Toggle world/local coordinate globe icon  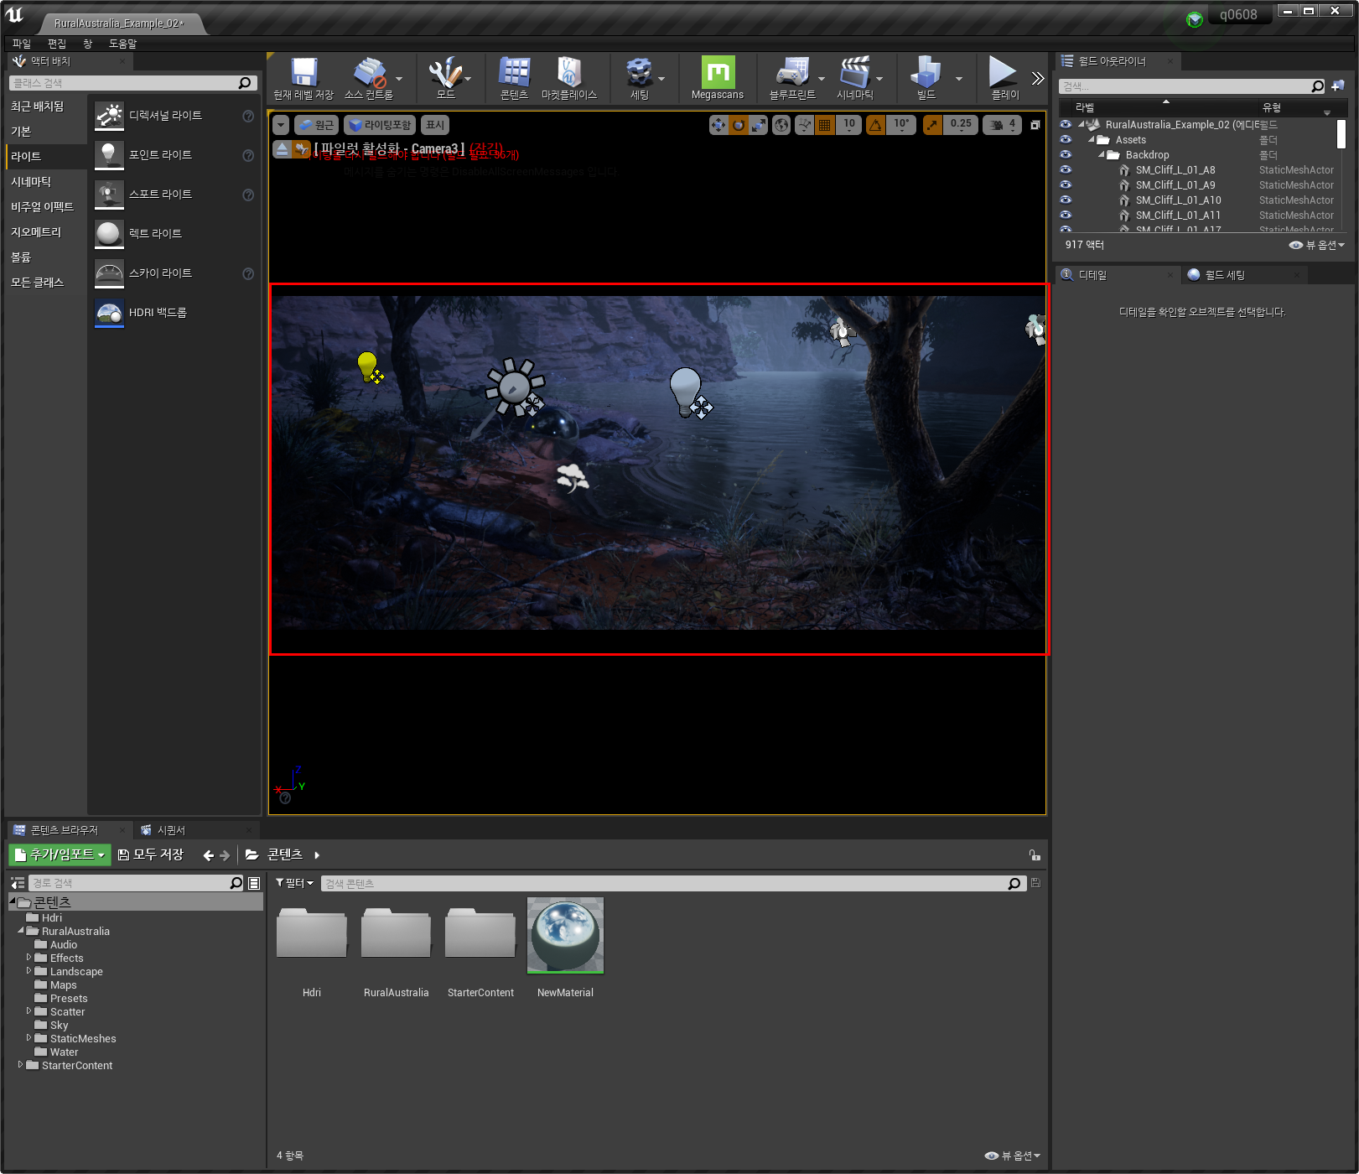(x=781, y=125)
